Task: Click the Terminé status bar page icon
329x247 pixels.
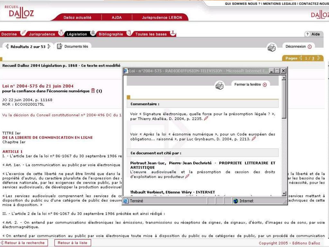Action: (126, 201)
